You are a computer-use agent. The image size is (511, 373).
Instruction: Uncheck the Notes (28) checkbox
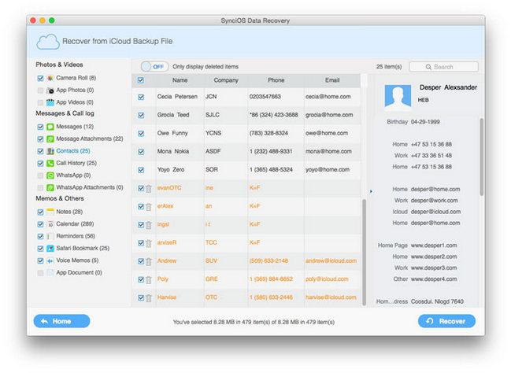[40, 212]
